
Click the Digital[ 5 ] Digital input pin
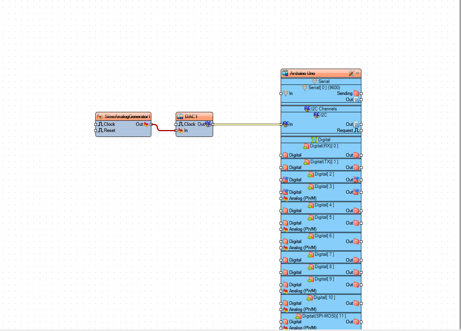(281, 223)
